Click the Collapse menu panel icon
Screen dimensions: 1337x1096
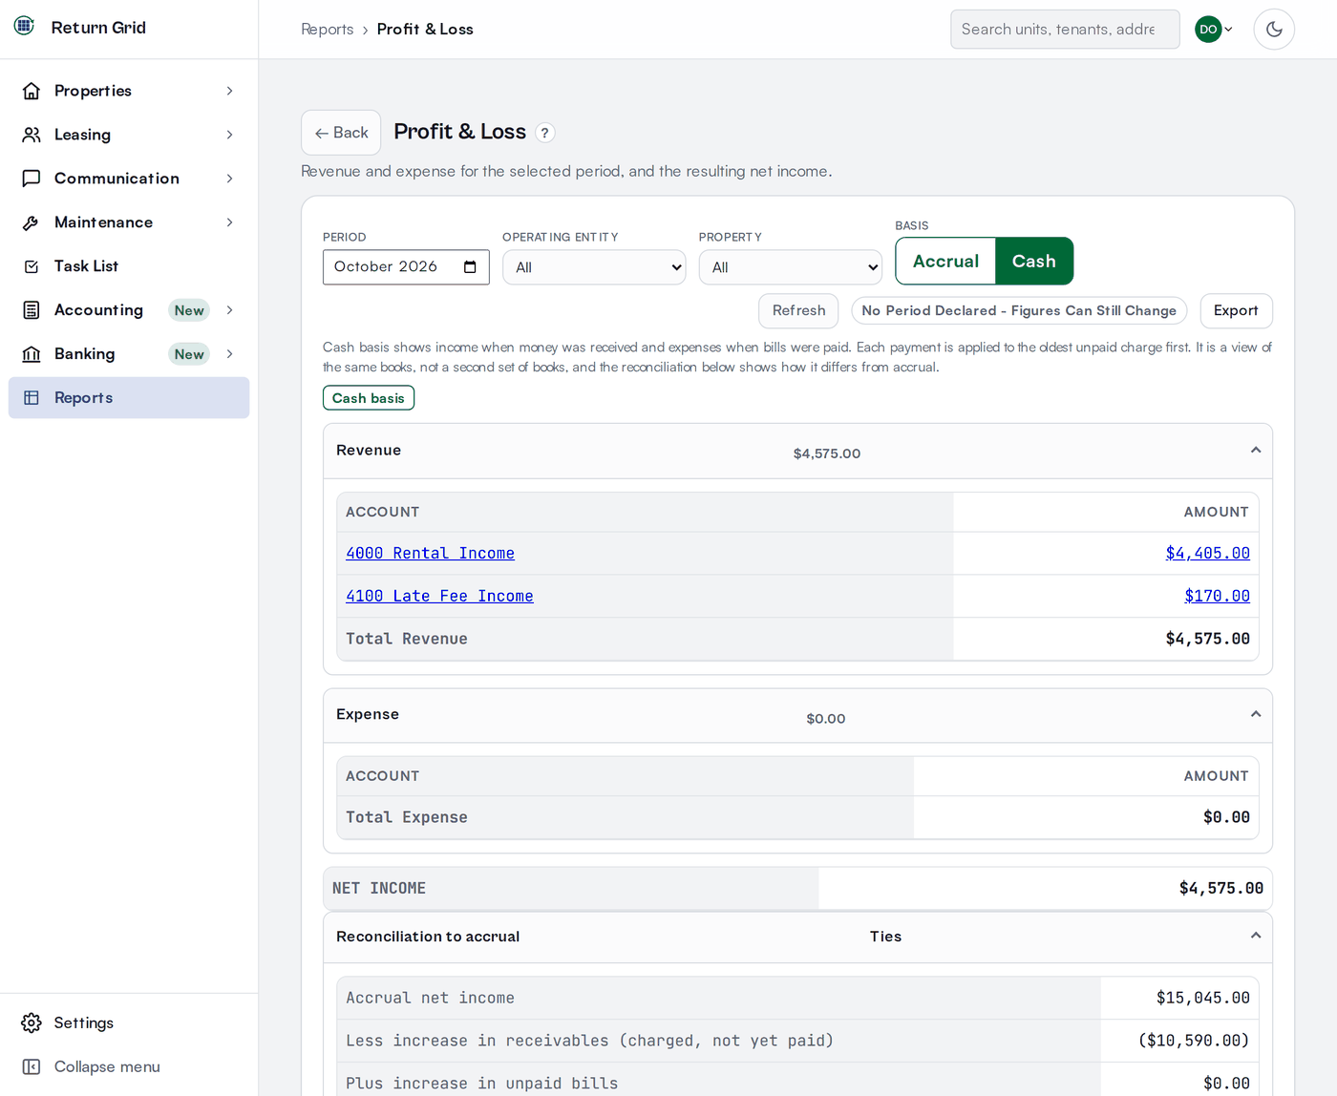[x=32, y=1067]
